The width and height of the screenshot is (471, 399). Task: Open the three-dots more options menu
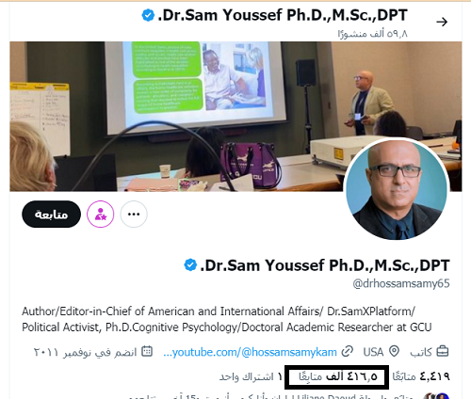134,215
